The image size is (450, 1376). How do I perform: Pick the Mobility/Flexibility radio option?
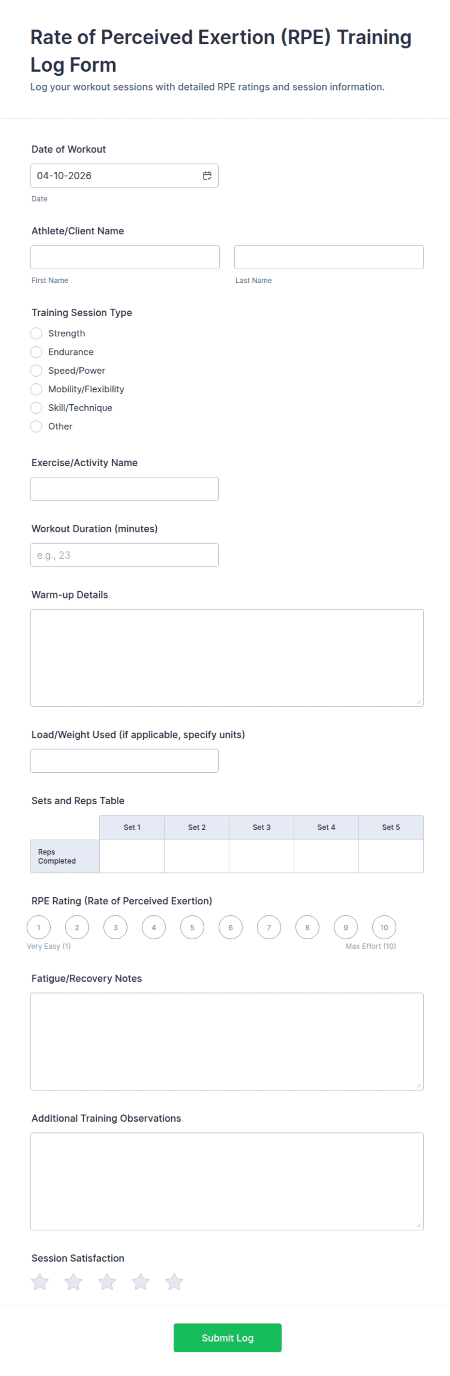coord(36,389)
